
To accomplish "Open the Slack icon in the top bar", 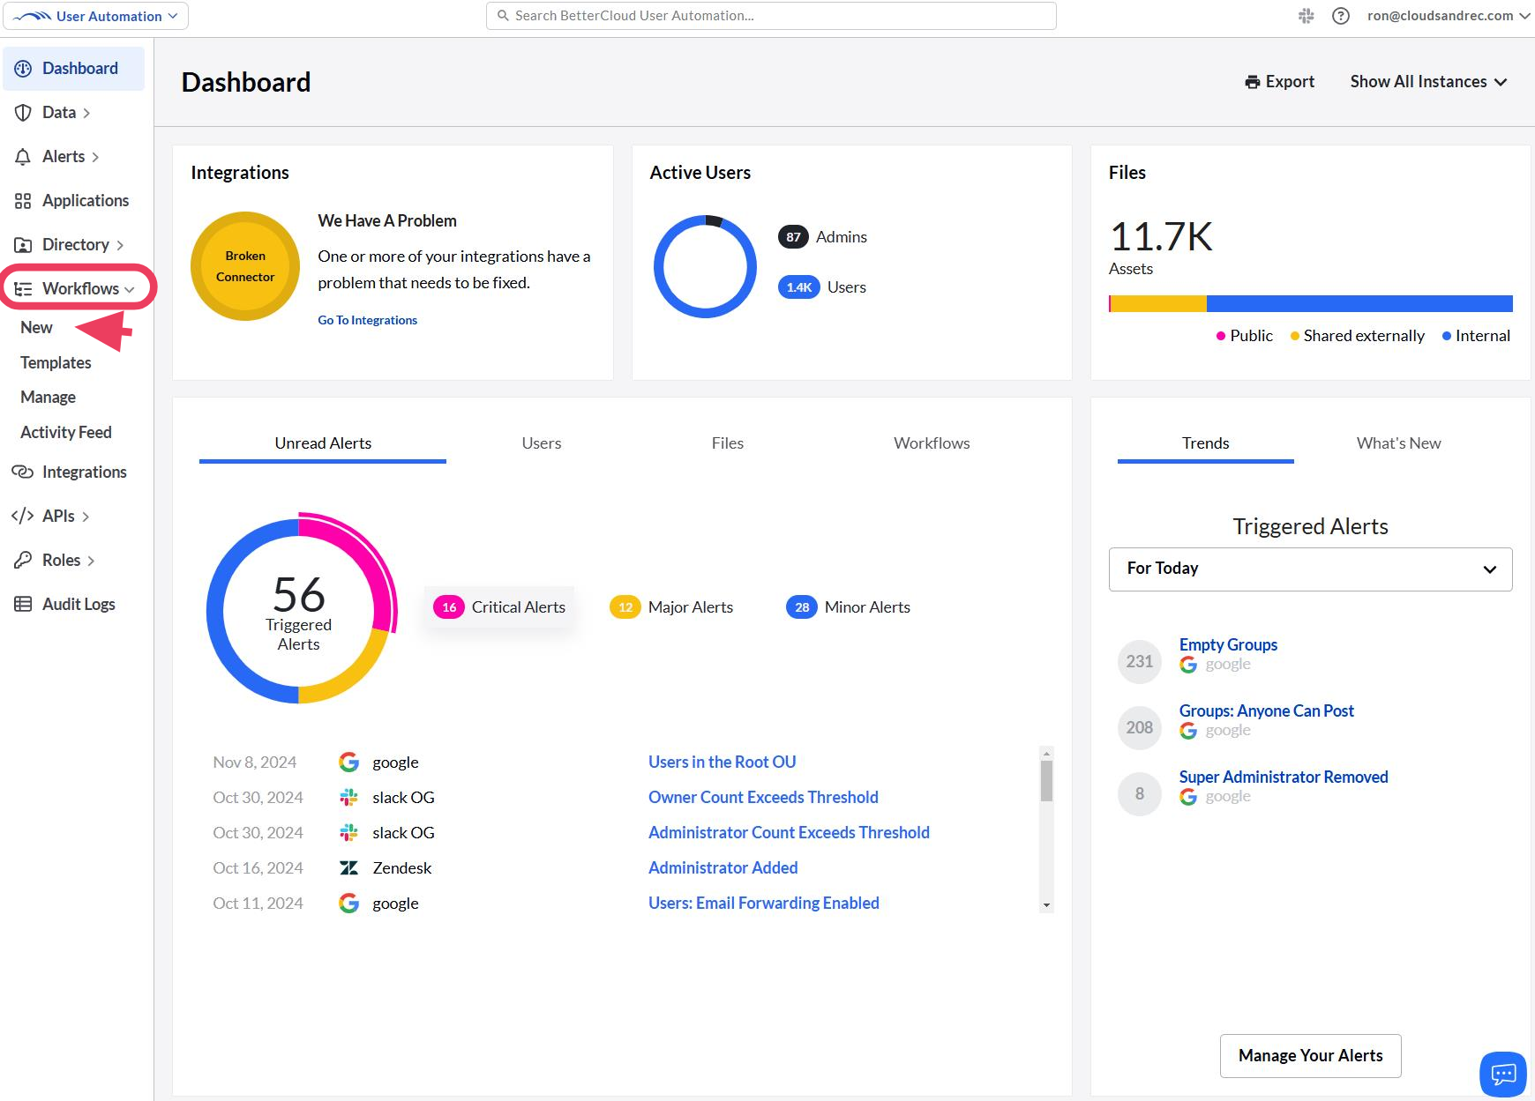I will click(x=1307, y=16).
